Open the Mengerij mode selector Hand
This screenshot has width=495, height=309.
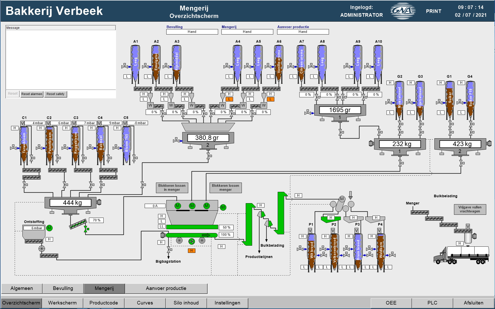[247, 32]
